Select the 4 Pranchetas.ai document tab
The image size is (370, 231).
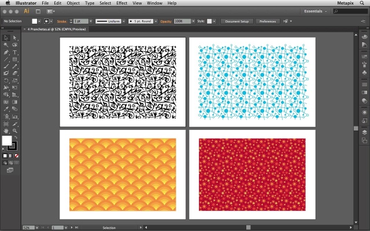tap(57, 29)
